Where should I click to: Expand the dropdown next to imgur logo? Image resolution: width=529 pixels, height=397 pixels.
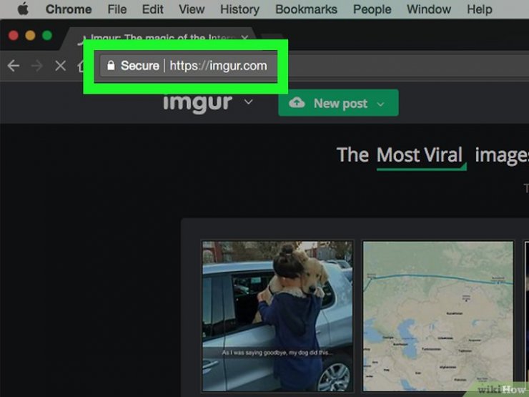[x=248, y=102]
